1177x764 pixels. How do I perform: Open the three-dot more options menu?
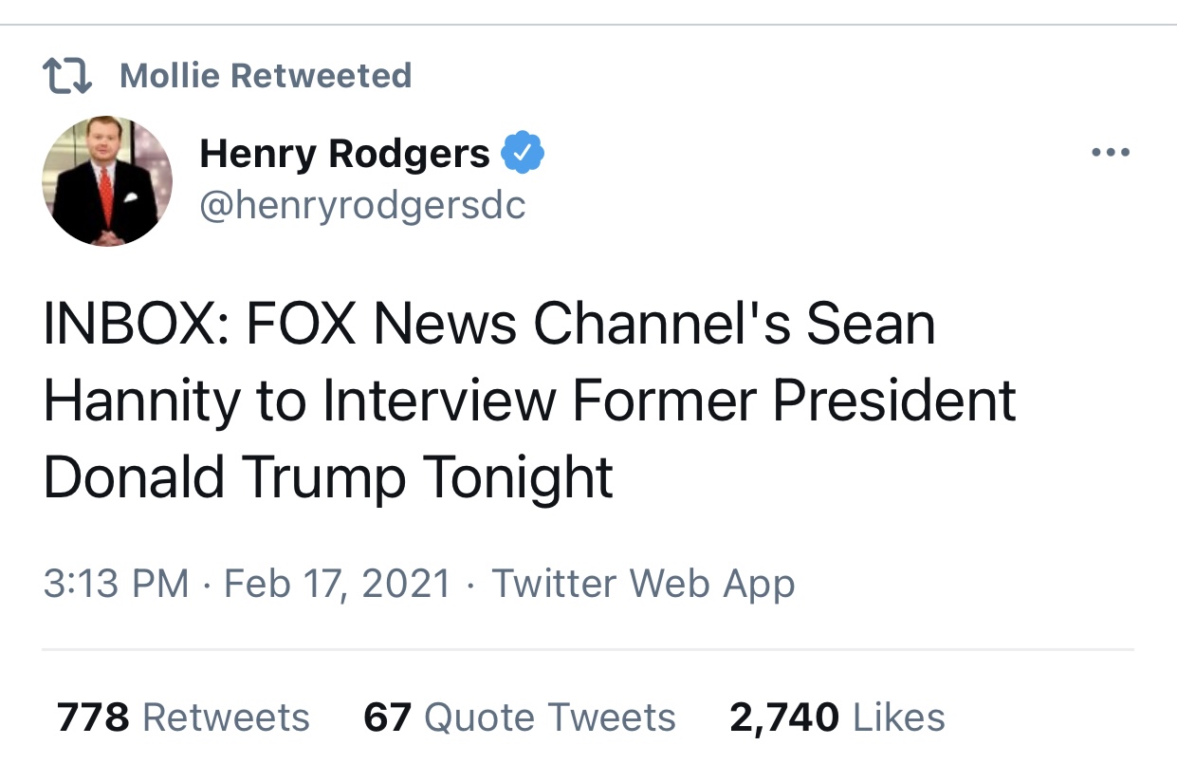pos(1111,152)
